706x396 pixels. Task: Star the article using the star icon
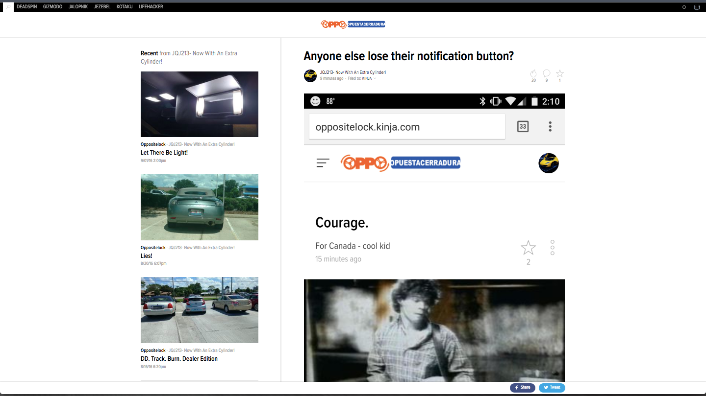click(x=560, y=73)
